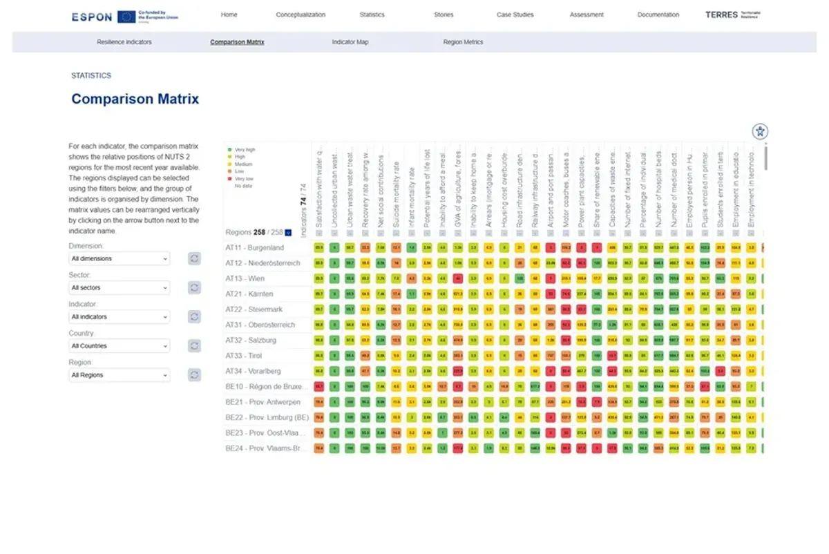Click the accessibility star icon top right
The width and height of the screenshot is (829, 554).
coord(761,131)
